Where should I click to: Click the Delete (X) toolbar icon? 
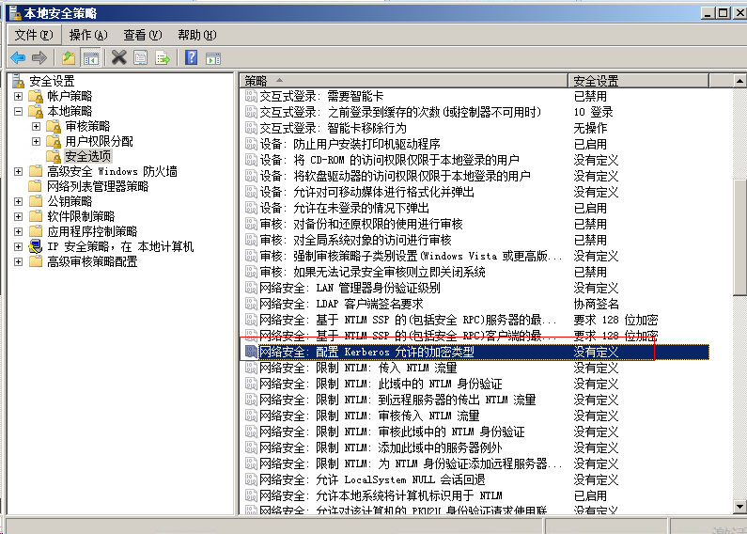click(x=119, y=58)
